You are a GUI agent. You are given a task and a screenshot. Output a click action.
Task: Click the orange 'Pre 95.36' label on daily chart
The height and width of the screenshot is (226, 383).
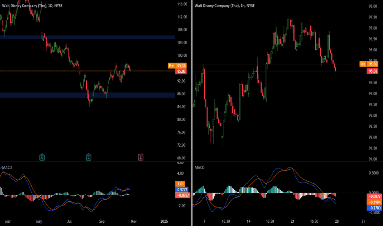pos(178,66)
